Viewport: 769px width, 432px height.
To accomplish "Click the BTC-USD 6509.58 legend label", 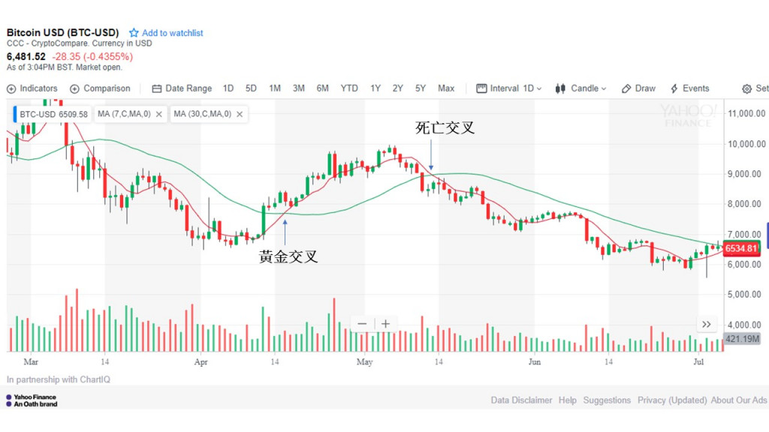I will pos(53,114).
